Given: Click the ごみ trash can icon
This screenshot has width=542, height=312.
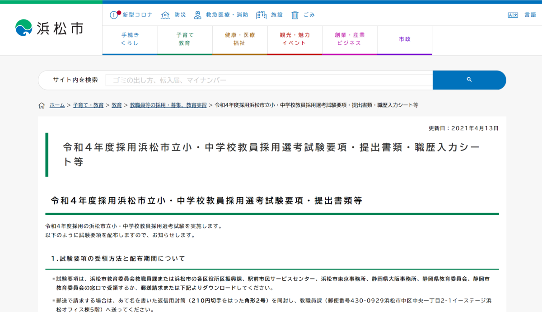Looking at the screenshot, I should click(295, 15).
